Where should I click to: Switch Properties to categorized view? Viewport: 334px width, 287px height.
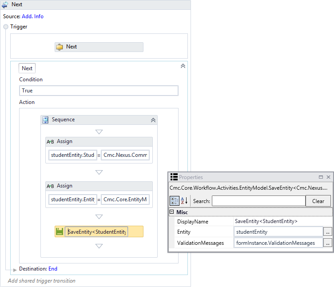click(x=174, y=201)
